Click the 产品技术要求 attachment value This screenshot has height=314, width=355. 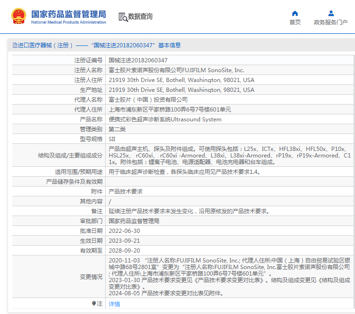tap(126, 192)
